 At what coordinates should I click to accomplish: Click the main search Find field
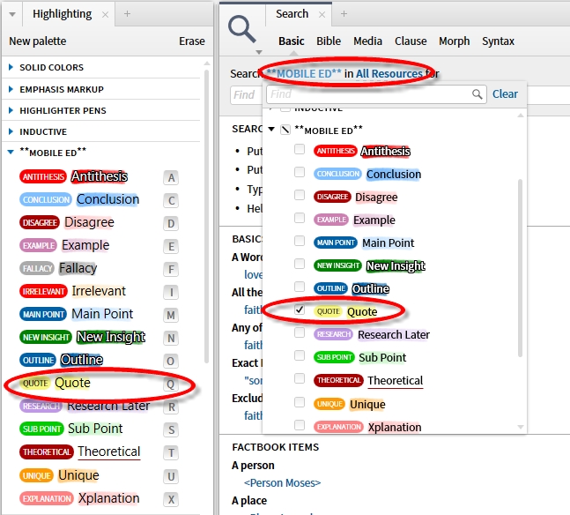click(x=246, y=95)
